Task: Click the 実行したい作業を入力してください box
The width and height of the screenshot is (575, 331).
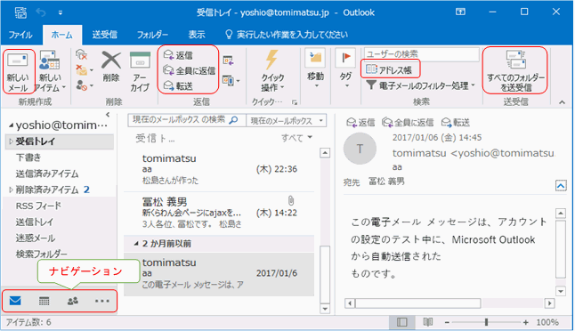Action: pyautogui.click(x=287, y=35)
